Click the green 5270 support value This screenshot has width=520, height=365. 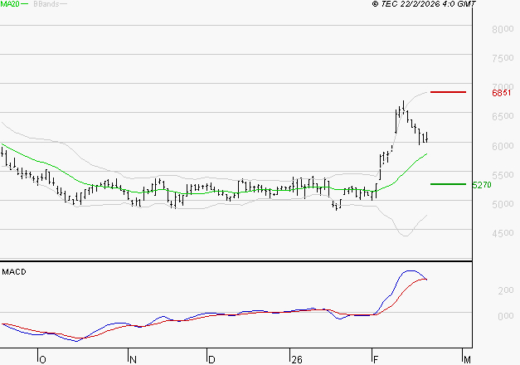(482, 185)
